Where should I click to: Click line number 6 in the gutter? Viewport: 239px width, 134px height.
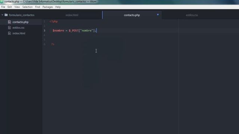[x=44, y=44]
